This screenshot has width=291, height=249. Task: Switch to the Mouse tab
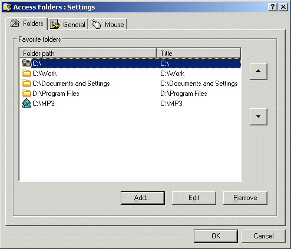click(x=108, y=24)
